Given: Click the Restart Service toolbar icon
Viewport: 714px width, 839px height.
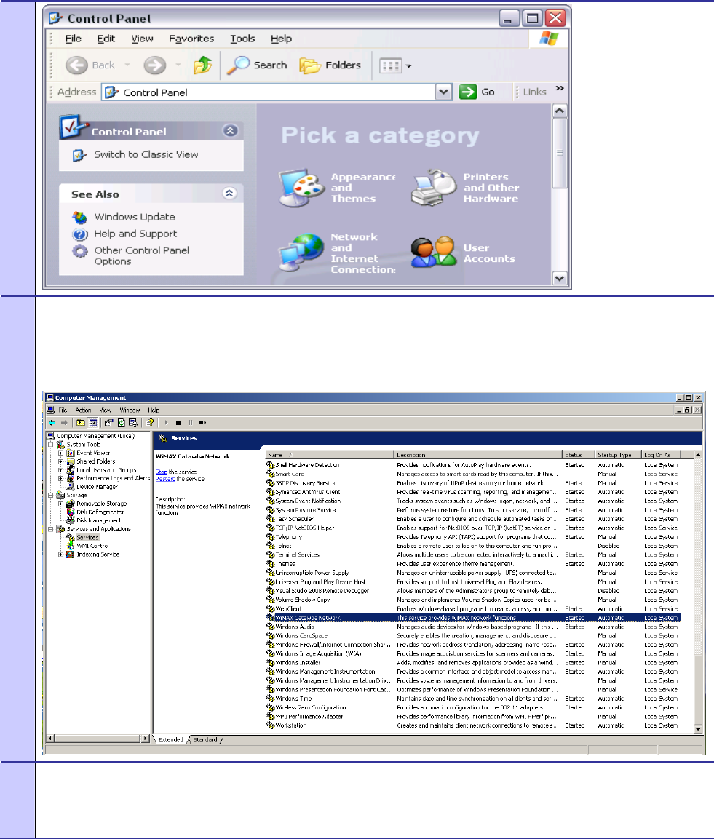Looking at the screenshot, I should [x=202, y=423].
